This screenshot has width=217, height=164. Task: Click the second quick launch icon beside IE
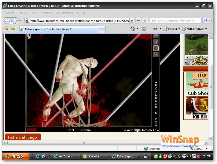click(43, 156)
